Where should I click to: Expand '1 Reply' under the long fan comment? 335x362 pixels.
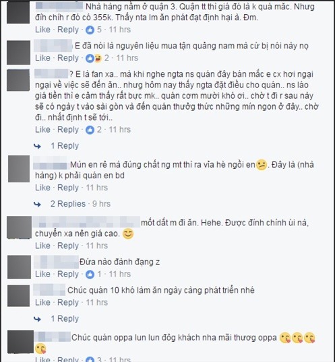point(65,146)
